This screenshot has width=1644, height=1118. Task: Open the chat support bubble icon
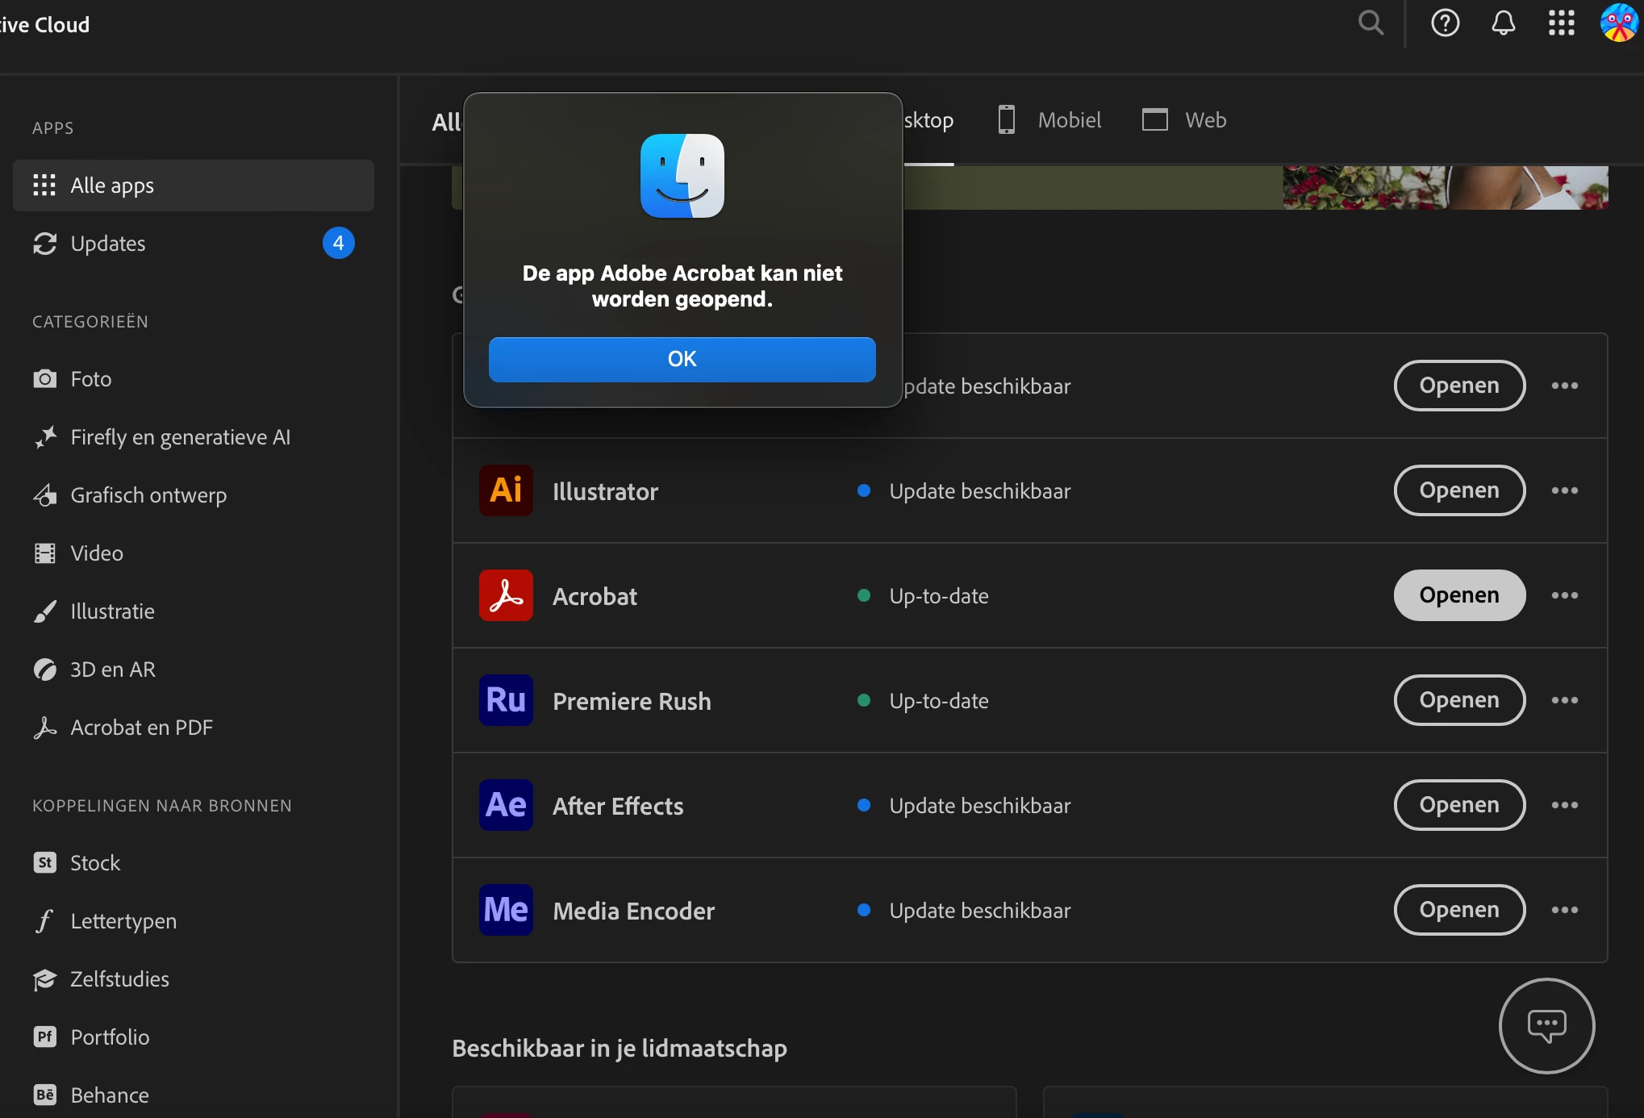coord(1546,1026)
